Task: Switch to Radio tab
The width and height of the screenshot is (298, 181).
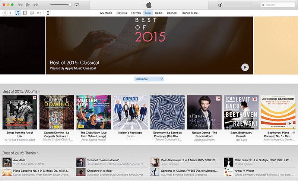Action: (159, 13)
